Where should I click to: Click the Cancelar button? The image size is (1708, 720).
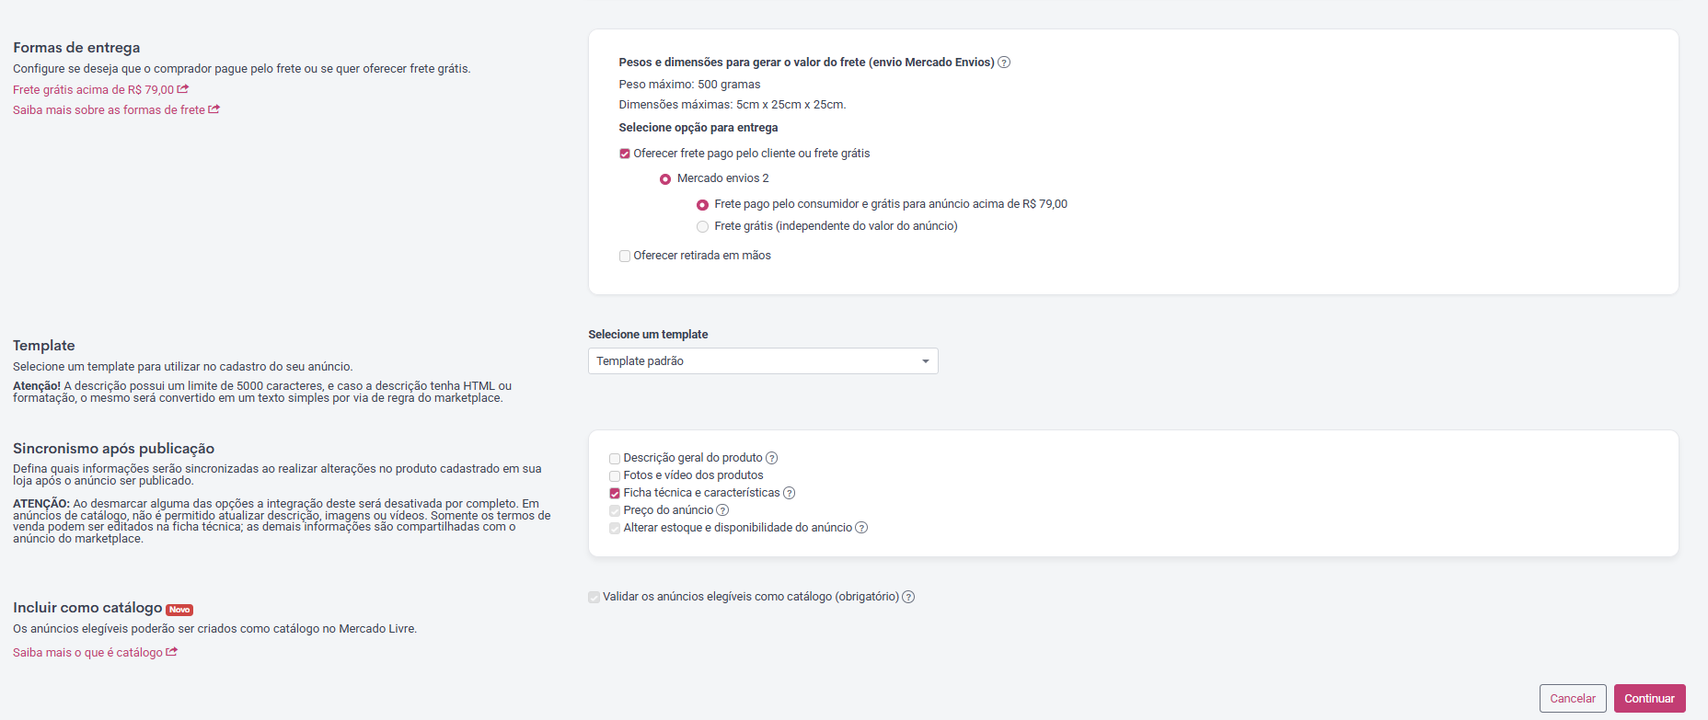click(x=1573, y=699)
